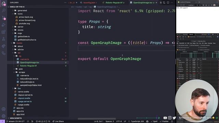Open the Accounts icon in activity bar
The image size is (219, 123).
pyautogui.click(x=3, y=109)
